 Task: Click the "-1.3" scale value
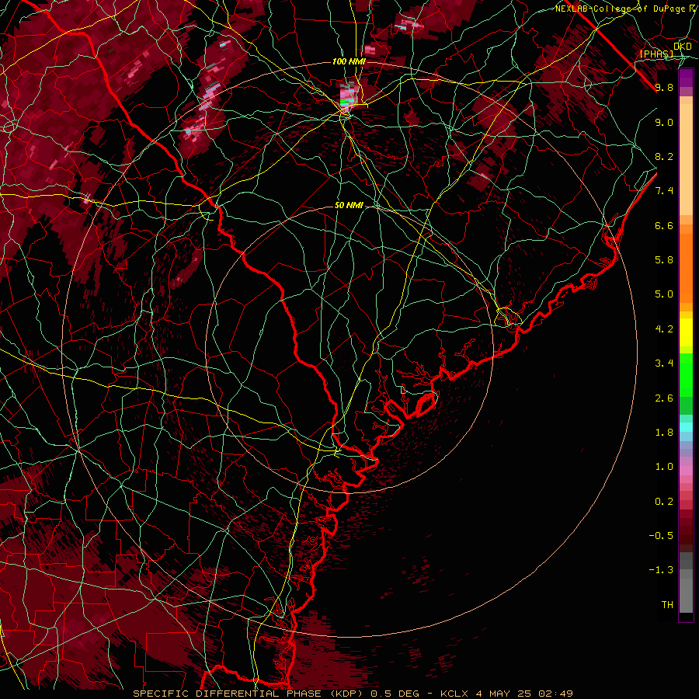pyautogui.click(x=661, y=570)
